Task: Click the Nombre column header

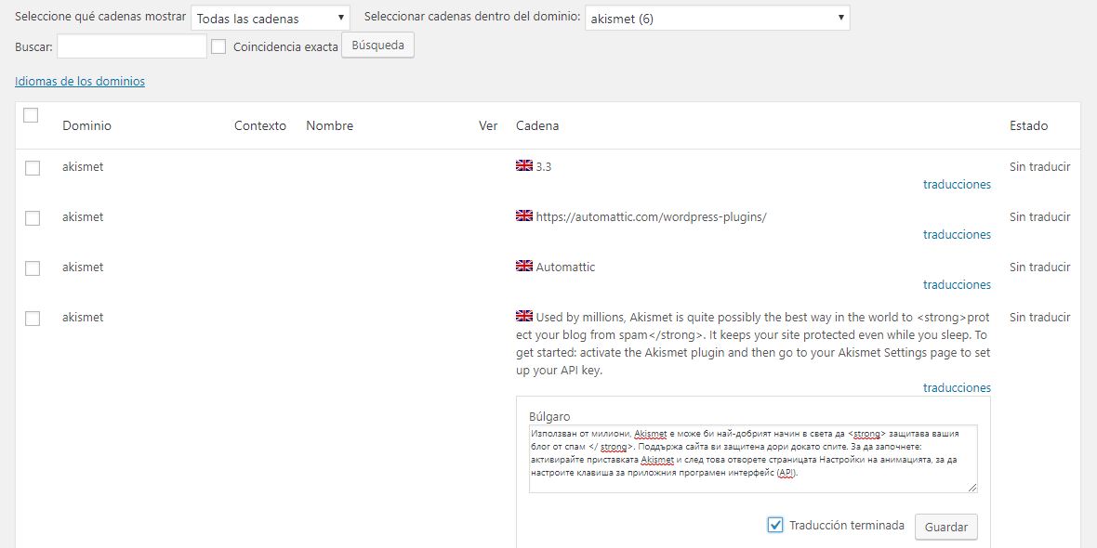Action: (x=329, y=125)
